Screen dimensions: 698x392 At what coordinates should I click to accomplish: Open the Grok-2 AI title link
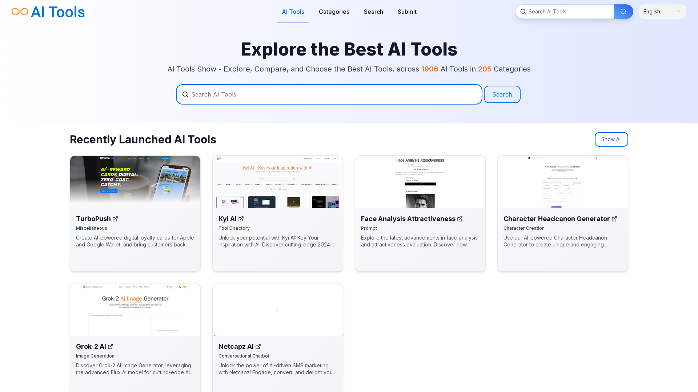pyautogui.click(x=91, y=347)
